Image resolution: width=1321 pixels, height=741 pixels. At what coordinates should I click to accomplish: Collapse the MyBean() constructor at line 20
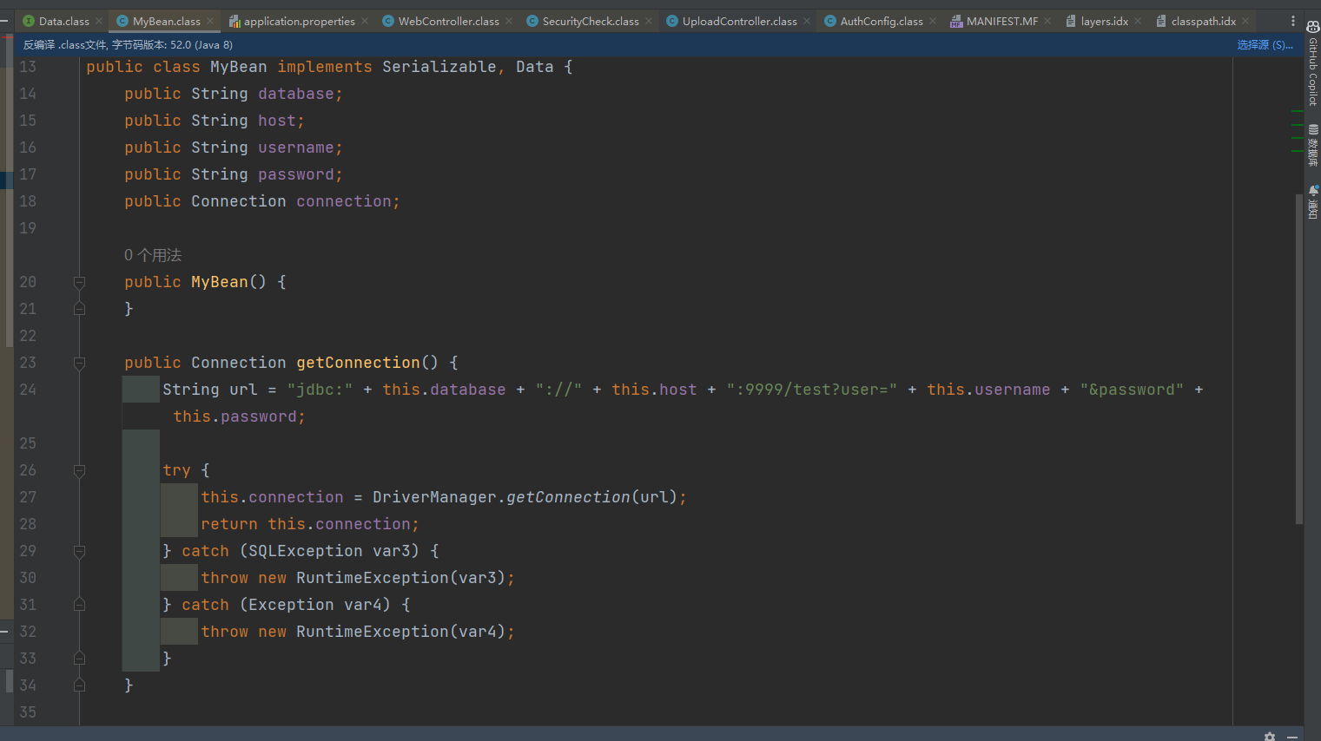tap(79, 282)
